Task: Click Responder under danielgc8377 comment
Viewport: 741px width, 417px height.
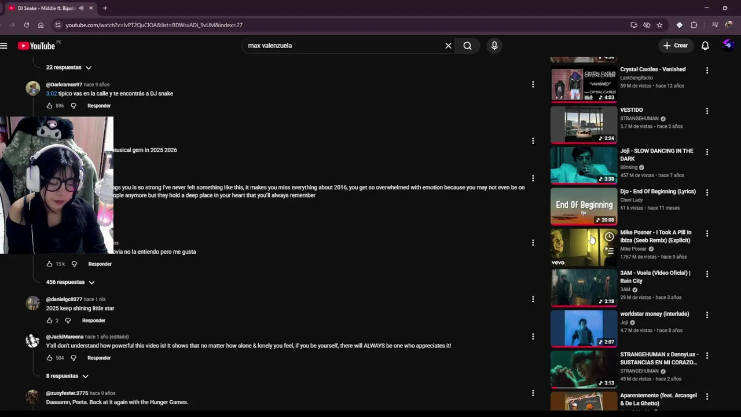Action: 94,321
